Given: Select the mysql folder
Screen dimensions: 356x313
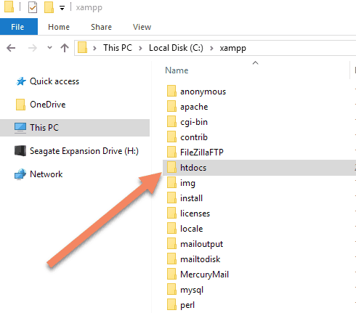Looking at the screenshot, I should [x=192, y=290].
